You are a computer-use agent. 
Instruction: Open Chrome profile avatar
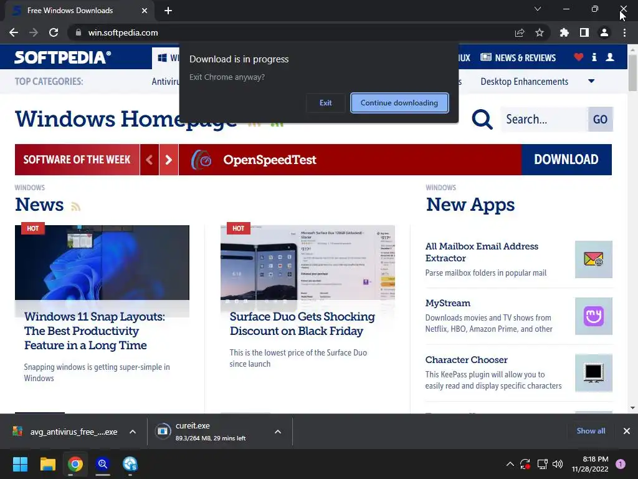[x=604, y=32]
